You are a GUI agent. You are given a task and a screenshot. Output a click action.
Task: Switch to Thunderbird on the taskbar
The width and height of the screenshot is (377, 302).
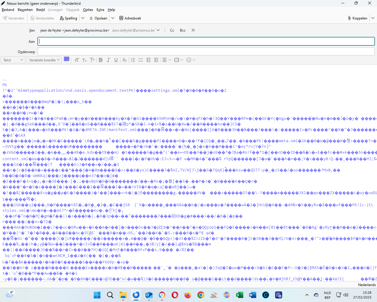click(136, 295)
